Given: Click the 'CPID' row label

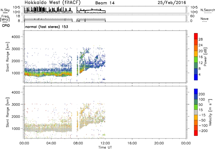Looking at the screenshot, I should coord(6,26).
